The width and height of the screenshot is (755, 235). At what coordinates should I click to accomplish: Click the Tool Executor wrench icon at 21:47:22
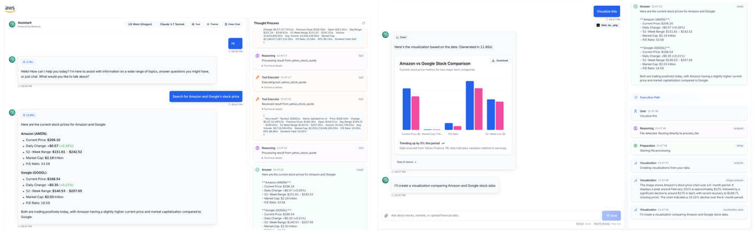(x=258, y=99)
